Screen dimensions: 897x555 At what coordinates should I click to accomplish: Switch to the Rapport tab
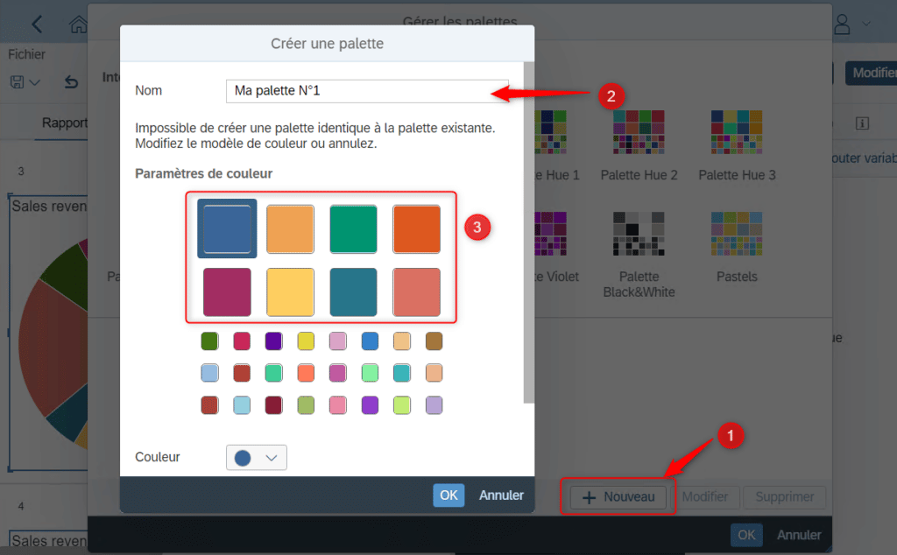click(65, 123)
